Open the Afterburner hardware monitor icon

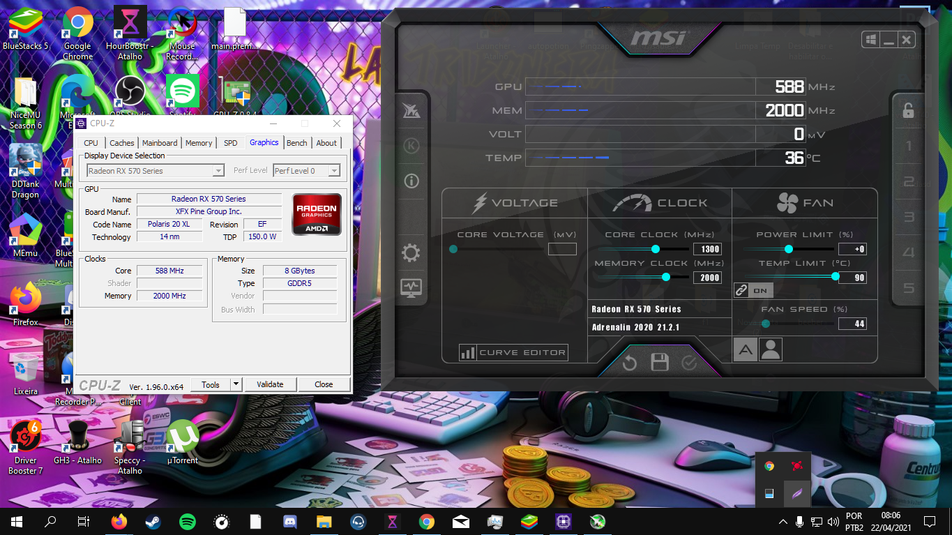[411, 288]
